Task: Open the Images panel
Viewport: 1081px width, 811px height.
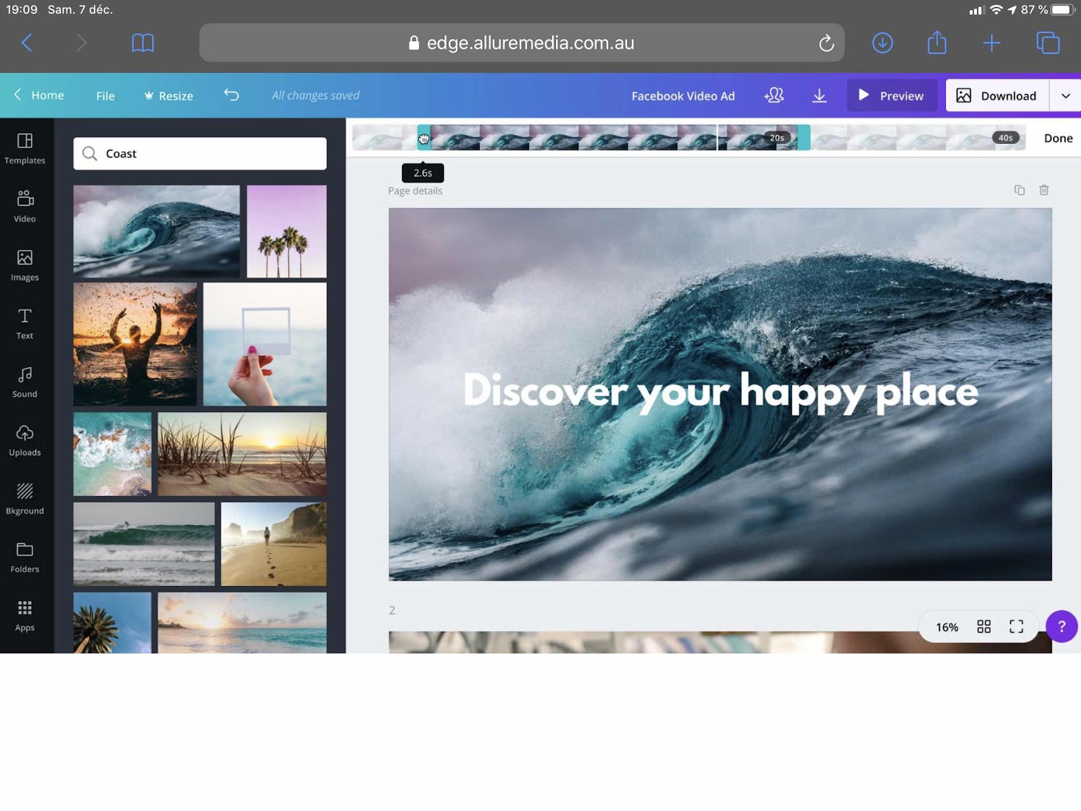Action: 25,265
